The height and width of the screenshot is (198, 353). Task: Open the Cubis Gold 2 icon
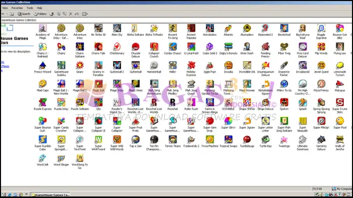point(210,47)
